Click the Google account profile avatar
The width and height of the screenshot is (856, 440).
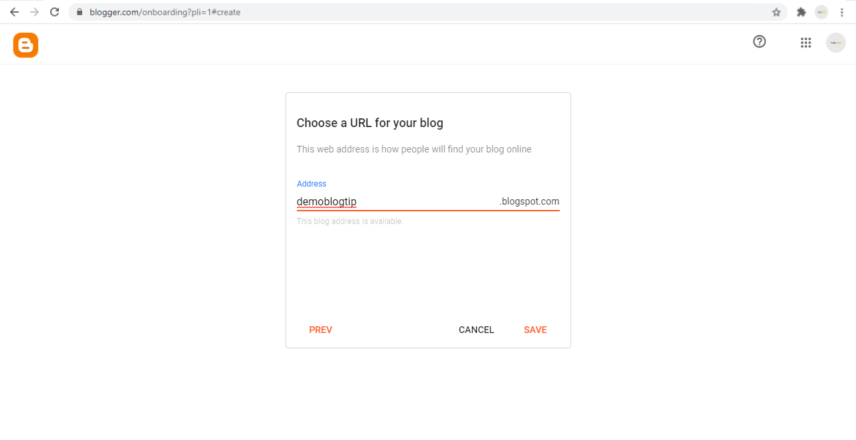(x=836, y=42)
